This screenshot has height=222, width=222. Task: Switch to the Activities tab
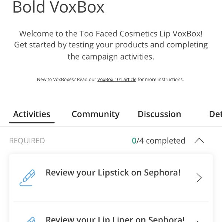[32, 114]
